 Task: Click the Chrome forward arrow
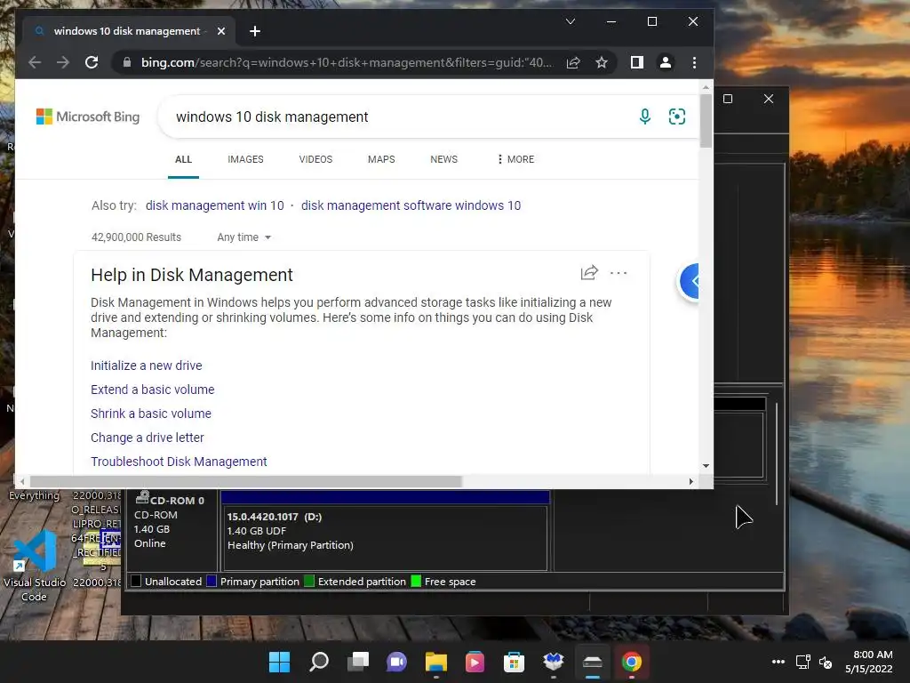63,62
